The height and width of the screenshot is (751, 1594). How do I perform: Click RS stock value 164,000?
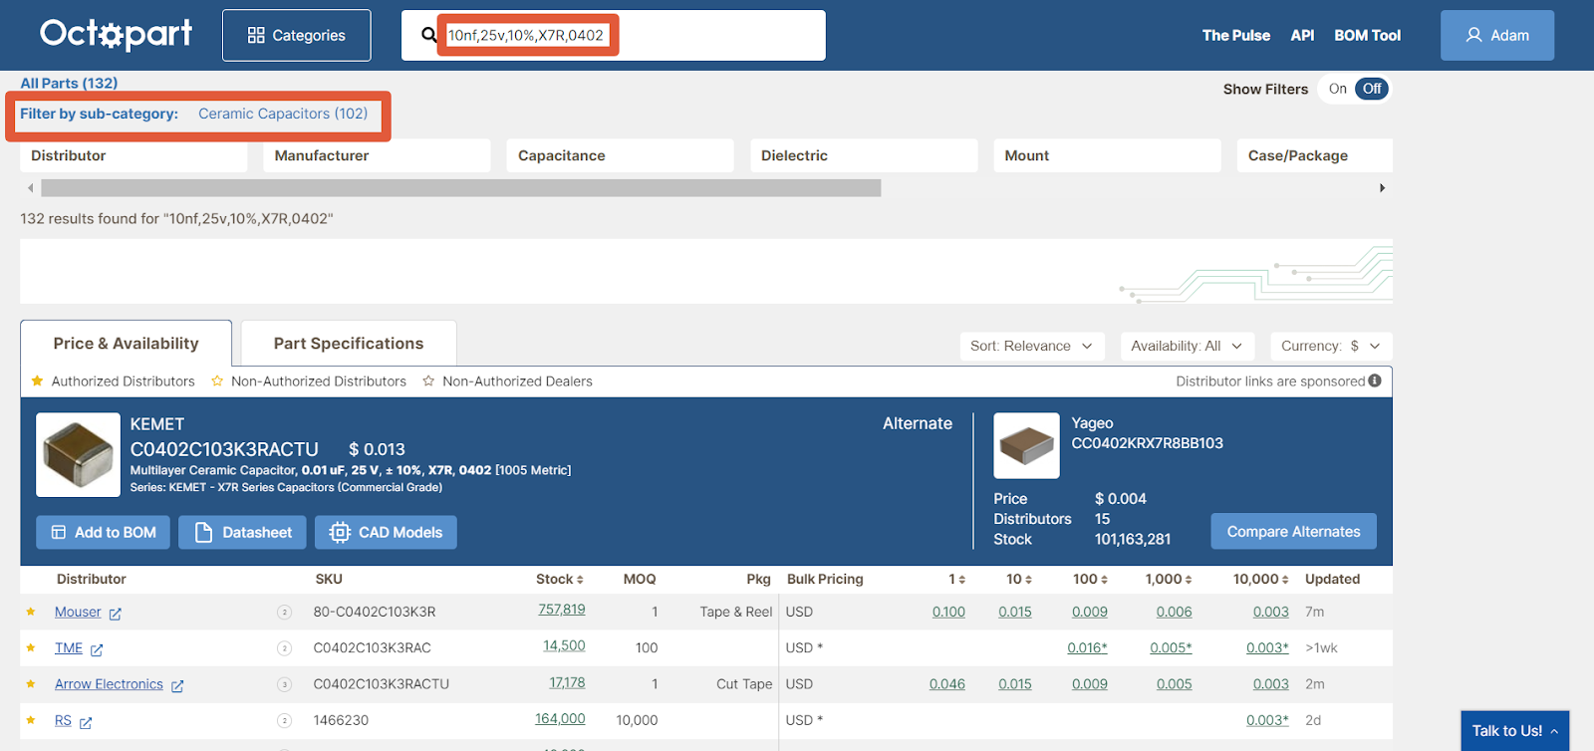pyautogui.click(x=560, y=718)
